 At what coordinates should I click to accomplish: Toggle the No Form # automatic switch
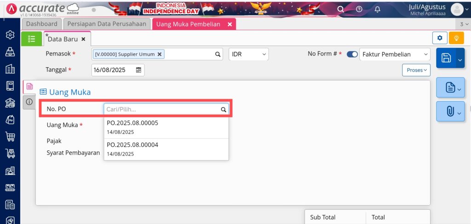[352, 54]
